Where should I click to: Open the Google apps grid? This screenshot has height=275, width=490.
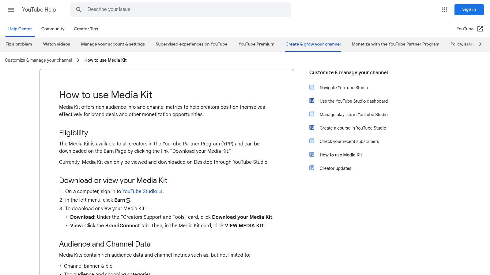(x=444, y=9)
